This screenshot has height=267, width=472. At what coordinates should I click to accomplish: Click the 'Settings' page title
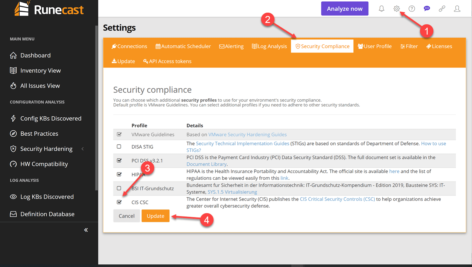[x=119, y=28]
